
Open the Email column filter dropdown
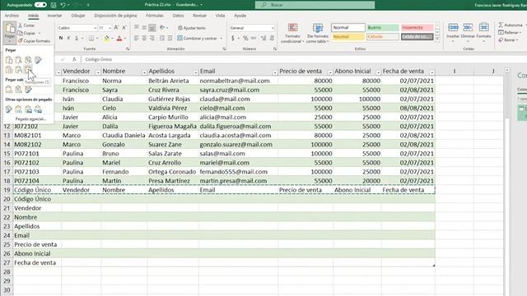click(275, 72)
